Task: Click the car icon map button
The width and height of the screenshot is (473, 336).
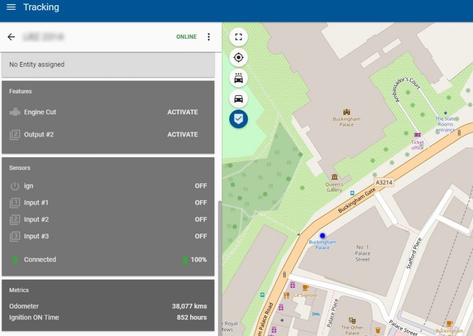Action: click(x=239, y=98)
